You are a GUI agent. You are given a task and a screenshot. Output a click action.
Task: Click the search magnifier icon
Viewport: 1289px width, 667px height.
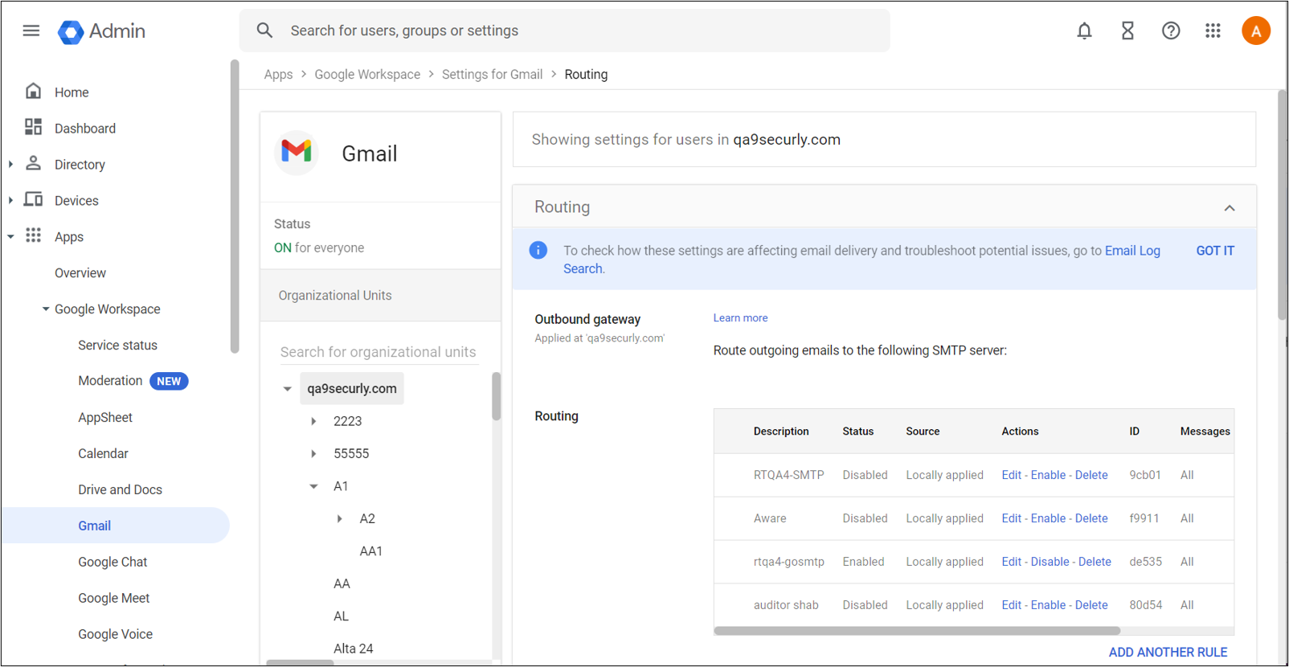[264, 31]
